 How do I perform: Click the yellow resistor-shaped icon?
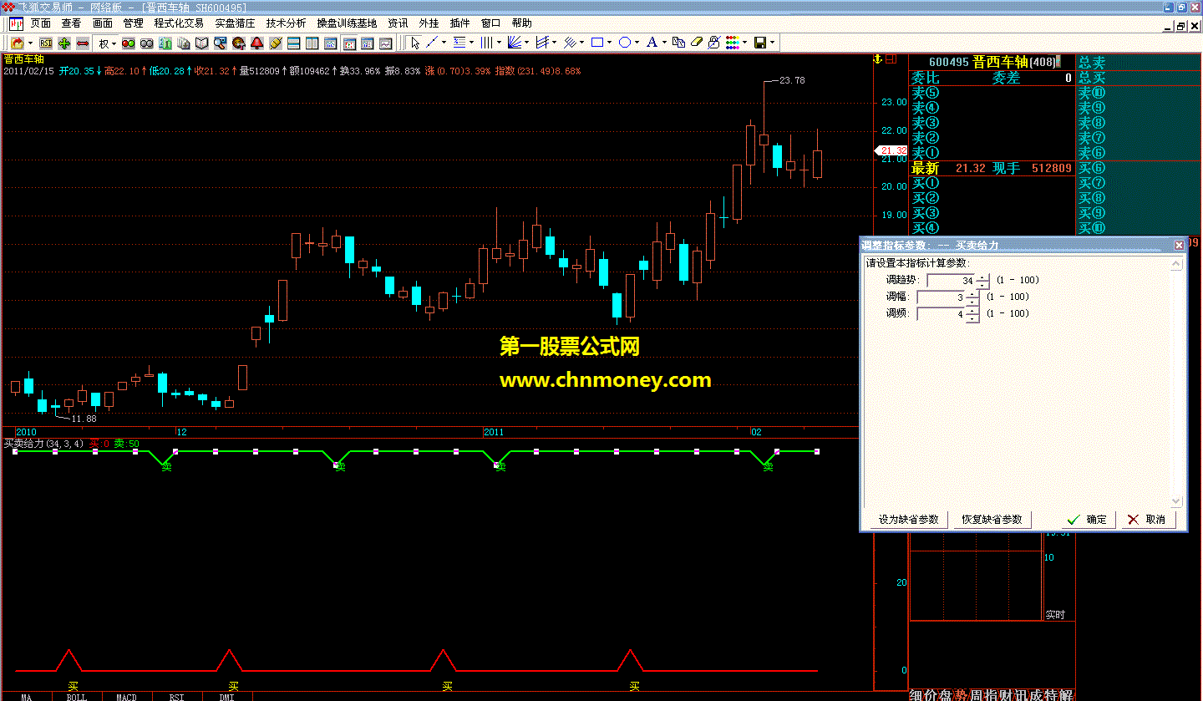275,43
